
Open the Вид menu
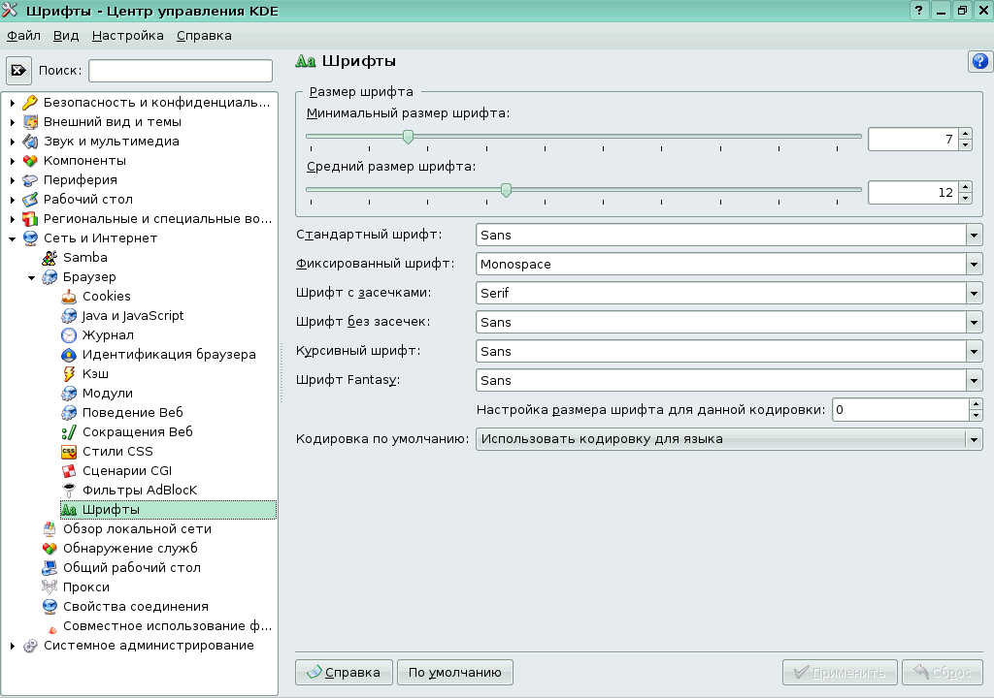(x=64, y=35)
